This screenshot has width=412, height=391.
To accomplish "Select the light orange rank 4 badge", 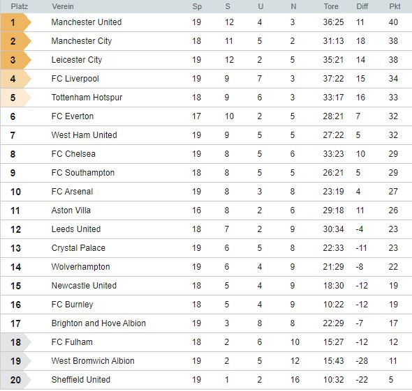I will tap(16, 79).
